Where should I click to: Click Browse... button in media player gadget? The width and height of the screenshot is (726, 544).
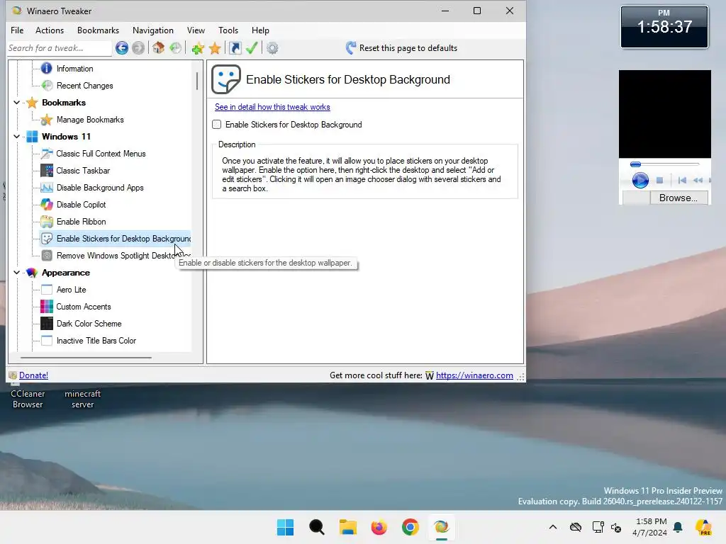(678, 198)
